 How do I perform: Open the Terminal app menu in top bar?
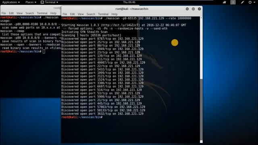click(x=49, y=2)
